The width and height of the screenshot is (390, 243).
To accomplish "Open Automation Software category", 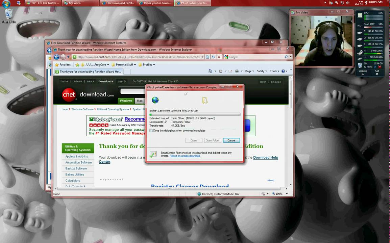I will (78, 162).
